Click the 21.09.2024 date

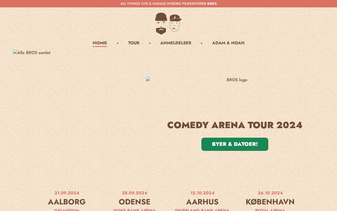pyautogui.click(x=67, y=193)
